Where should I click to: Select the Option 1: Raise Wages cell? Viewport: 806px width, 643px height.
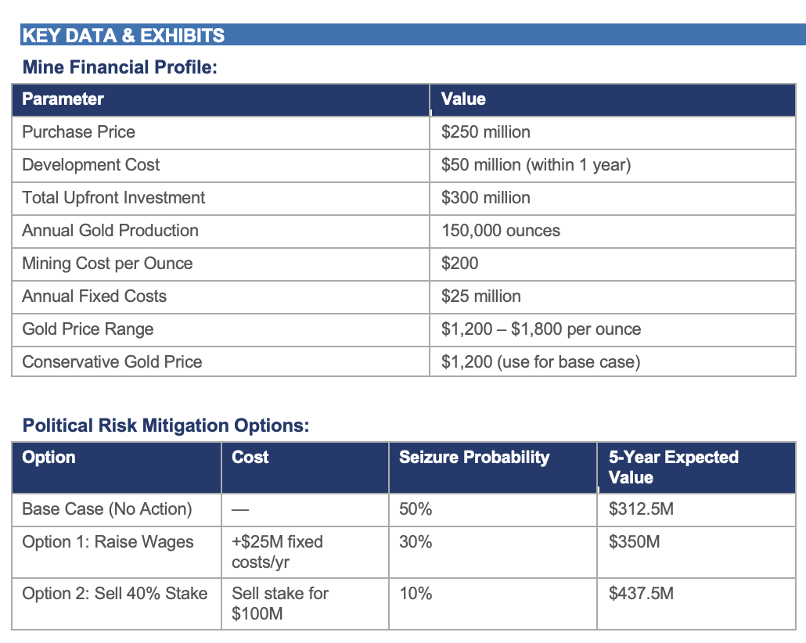(x=117, y=552)
